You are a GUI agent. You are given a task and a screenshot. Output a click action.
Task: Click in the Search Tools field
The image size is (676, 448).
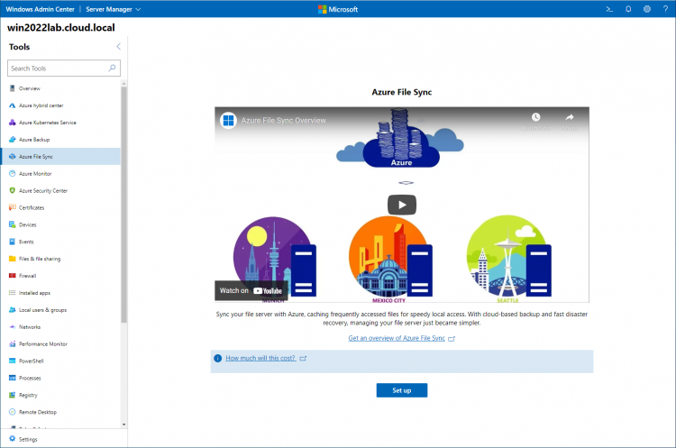pyautogui.click(x=64, y=69)
